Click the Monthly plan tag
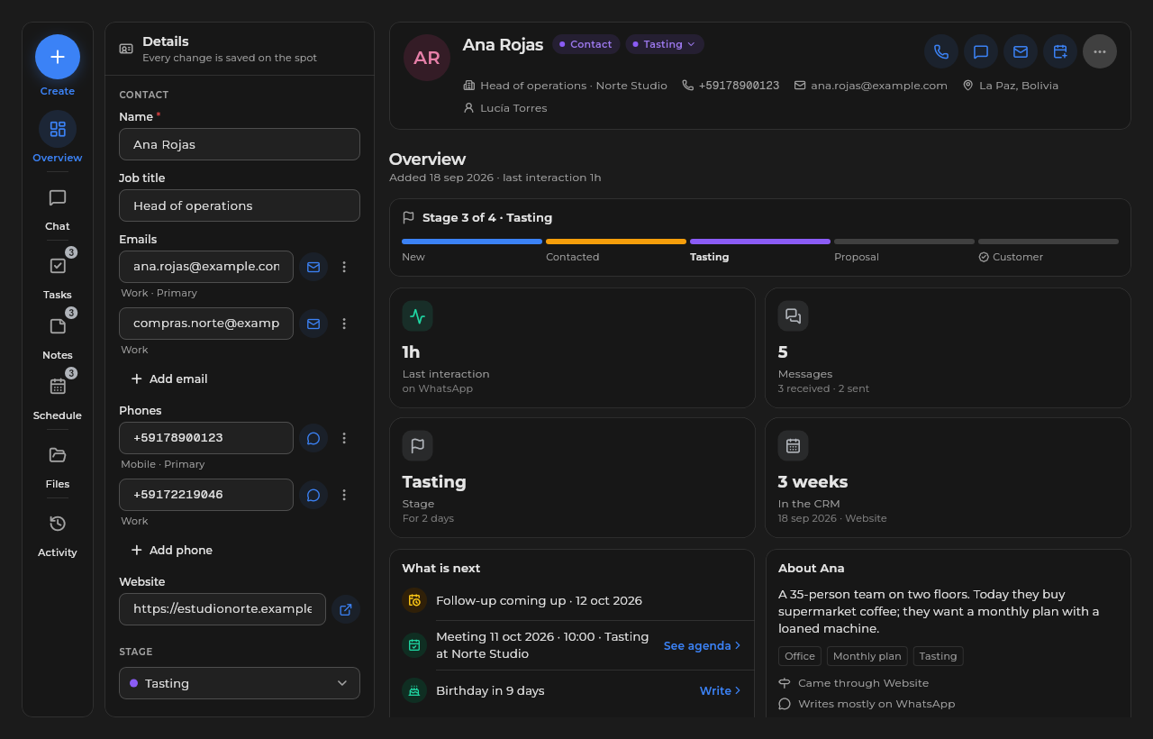Viewport: 1153px width, 739px height. tap(867, 656)
